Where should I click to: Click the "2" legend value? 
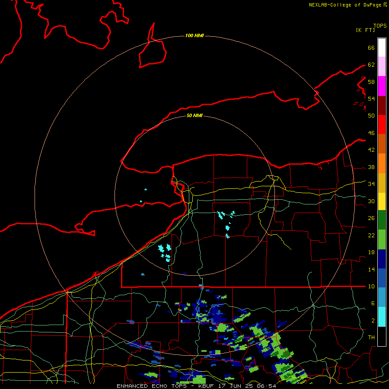[373, 321]
